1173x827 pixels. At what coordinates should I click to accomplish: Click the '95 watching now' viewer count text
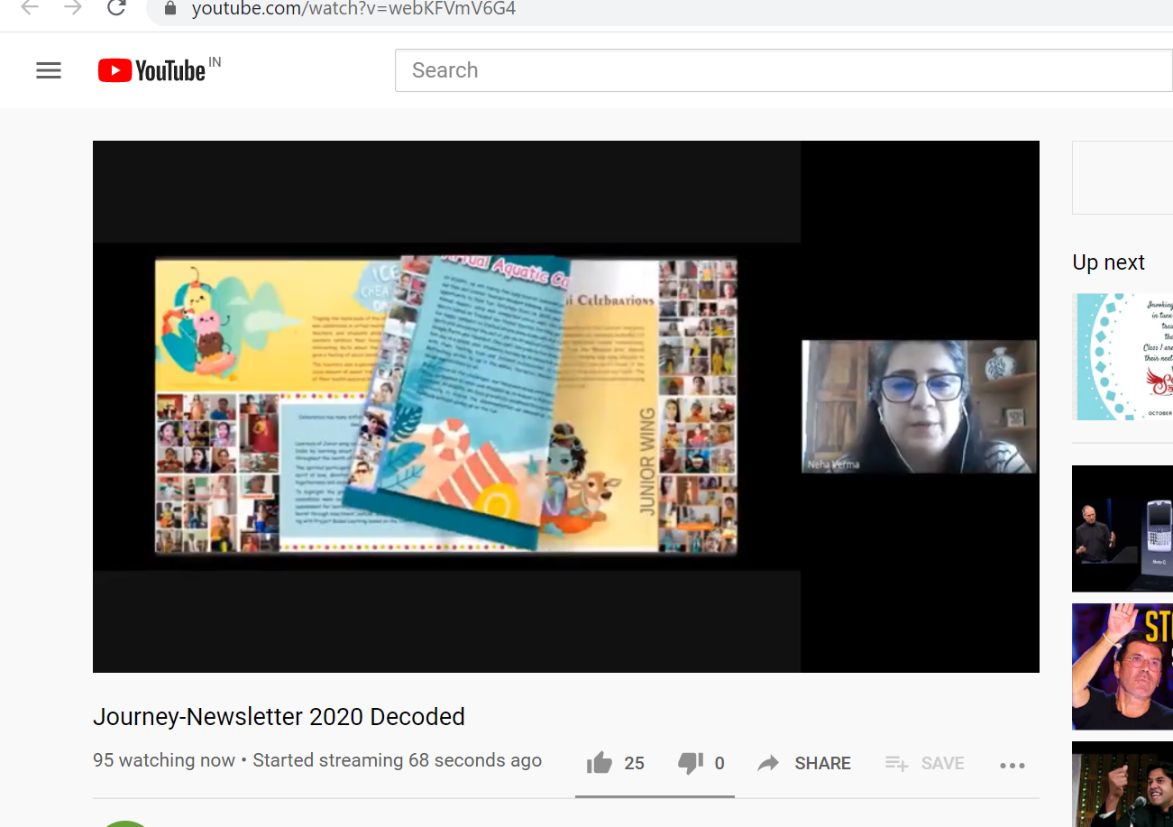coord(164,760)
